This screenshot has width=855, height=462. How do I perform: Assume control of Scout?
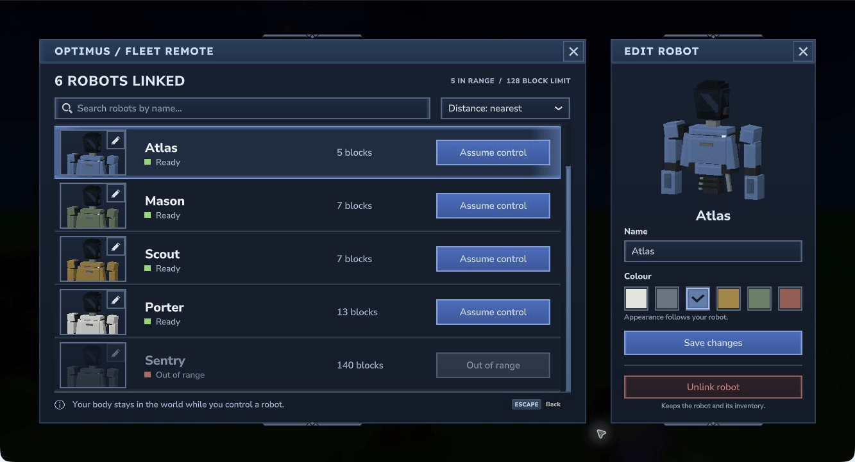pyautogui.click(x=493, y=259)
